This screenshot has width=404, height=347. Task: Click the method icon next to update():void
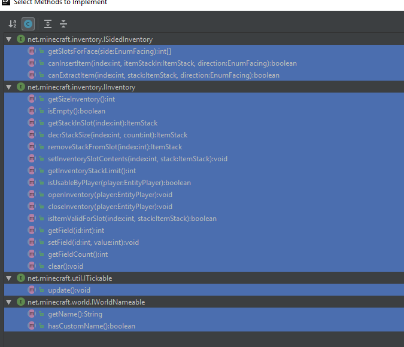point(32,290)
